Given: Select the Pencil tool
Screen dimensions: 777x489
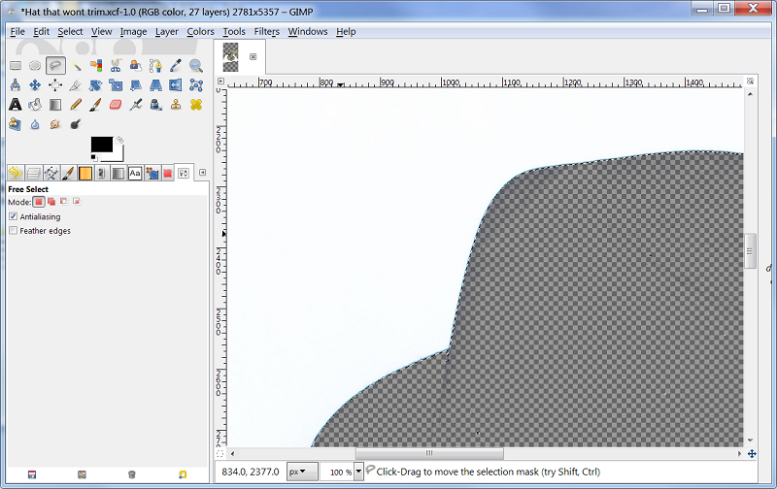Looking at the screenshot, I should (x=76, y=105).
